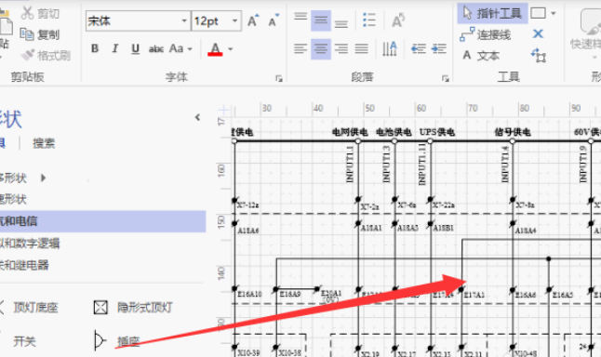This screenshot has height=357, width=601.
Task: Open the 搜索 tab in shapes panel
Action: click(44, 144)
